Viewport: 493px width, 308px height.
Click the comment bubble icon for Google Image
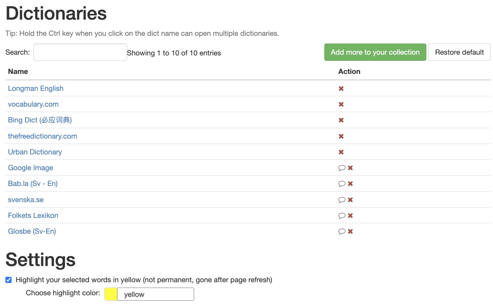pos(342,168)
